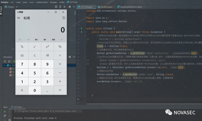Show the Calculator history panel
The width and height of the screenshot is (202, 121).
point(64,18)
